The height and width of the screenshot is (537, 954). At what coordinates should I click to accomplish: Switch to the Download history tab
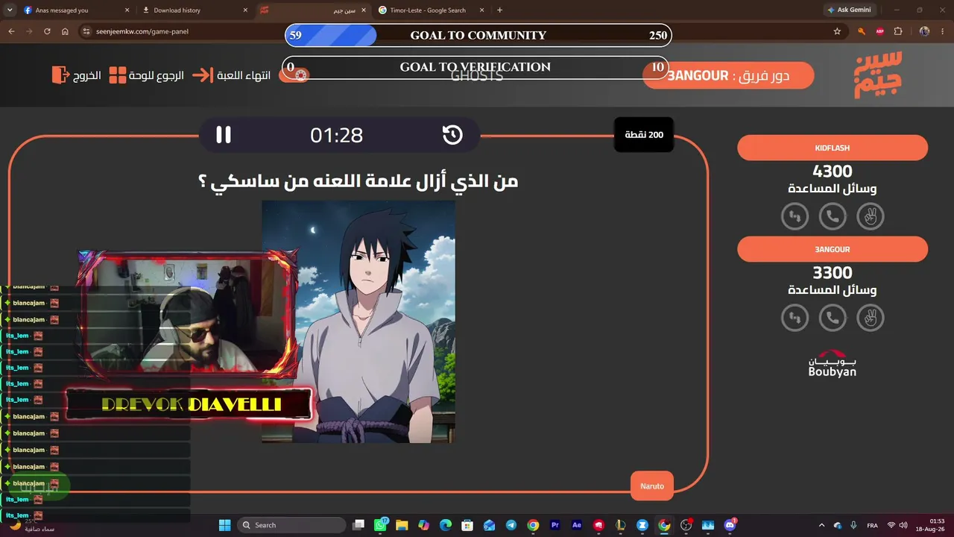194,10
